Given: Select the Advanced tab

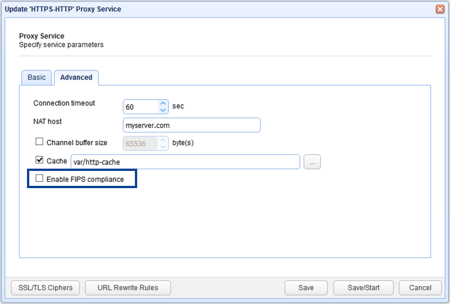Looking at the screenshot, I should (76, 77).
